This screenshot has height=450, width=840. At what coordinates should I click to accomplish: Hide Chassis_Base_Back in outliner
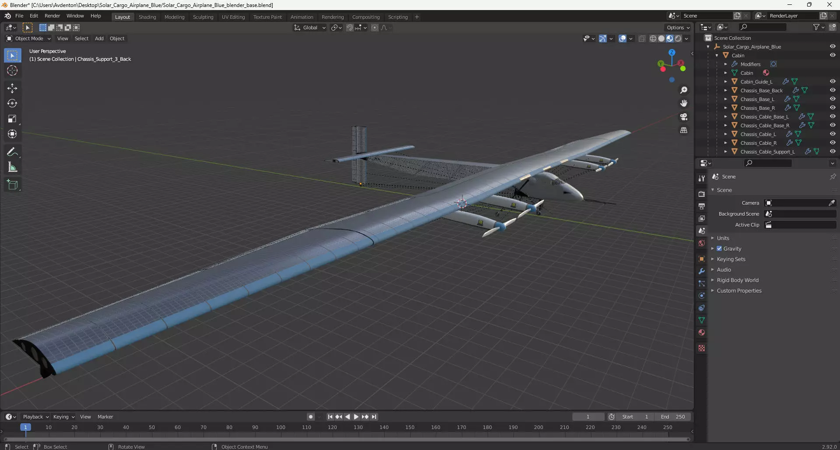(833, 90)
